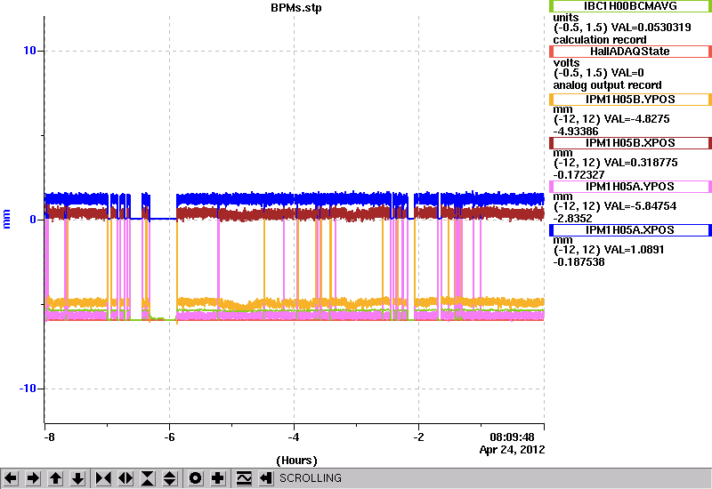Click the 'calculation record' description text
The width and height of the screenshot is (712, 489).
(x=599, y=39)
